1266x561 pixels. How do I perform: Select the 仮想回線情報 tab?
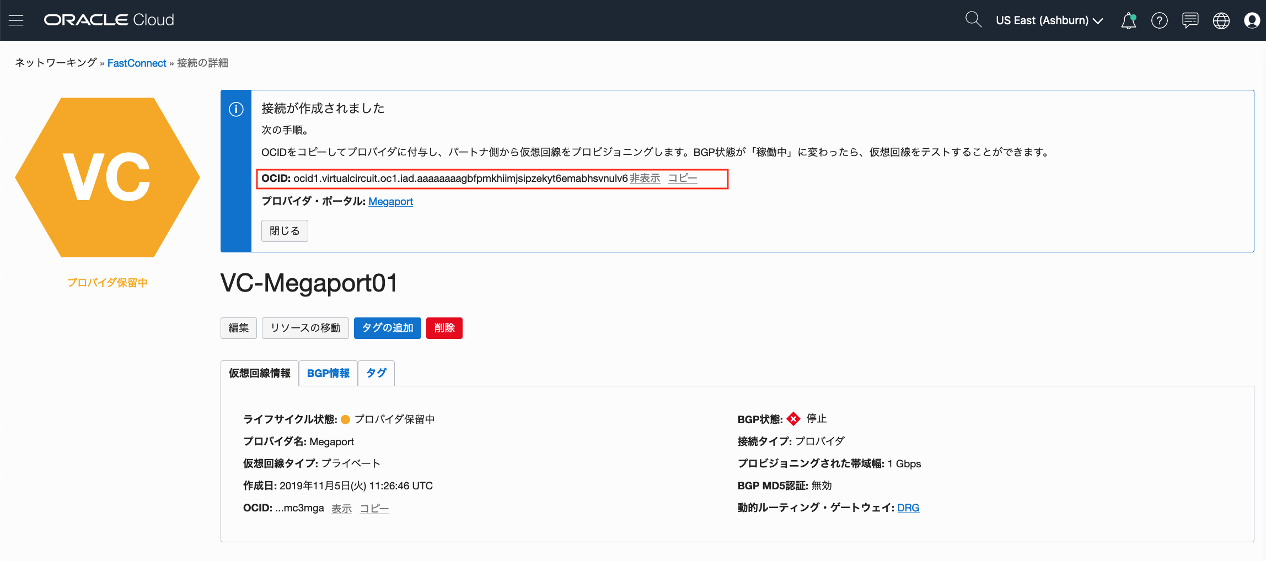point(260,373)
